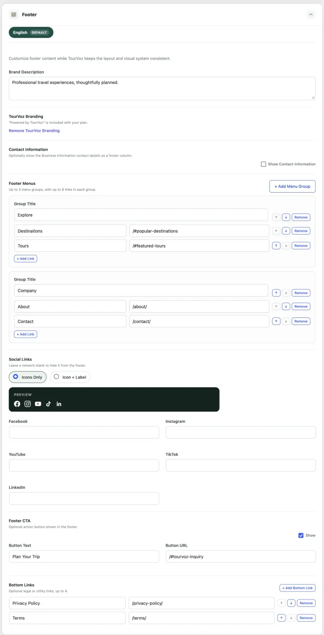Viewport: 324px width, 635px height.
Task: Edit /contact/ URL field
Action: click(x=199, y=322)
